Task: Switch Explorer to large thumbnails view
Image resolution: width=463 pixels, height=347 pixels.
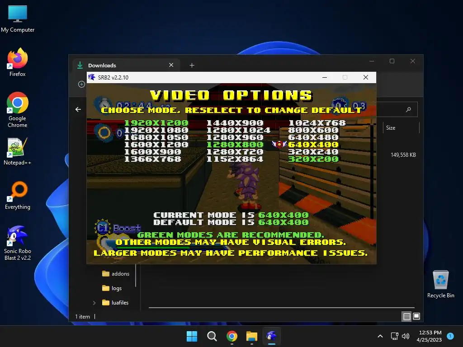Action: pyautogui.click(x=416, y=317)
